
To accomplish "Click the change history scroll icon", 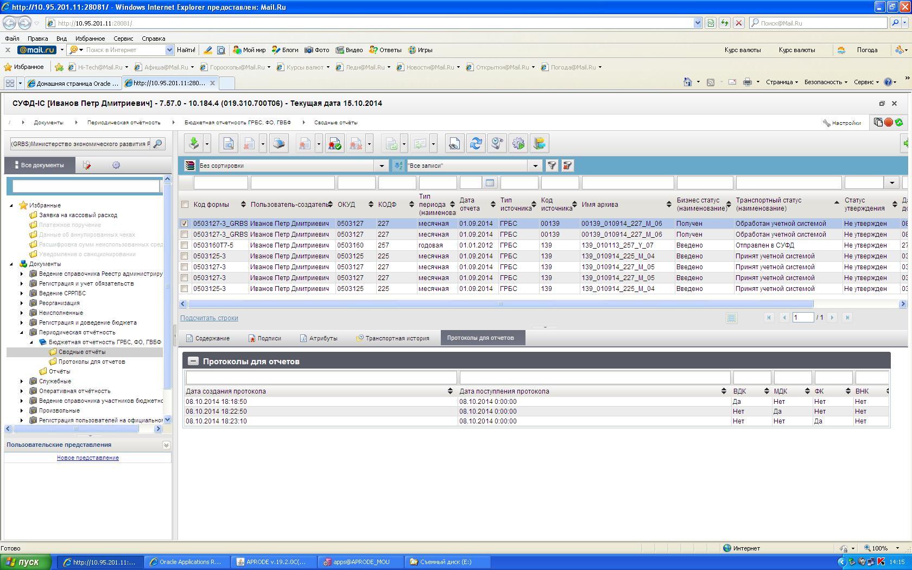I will click(497, 144).
